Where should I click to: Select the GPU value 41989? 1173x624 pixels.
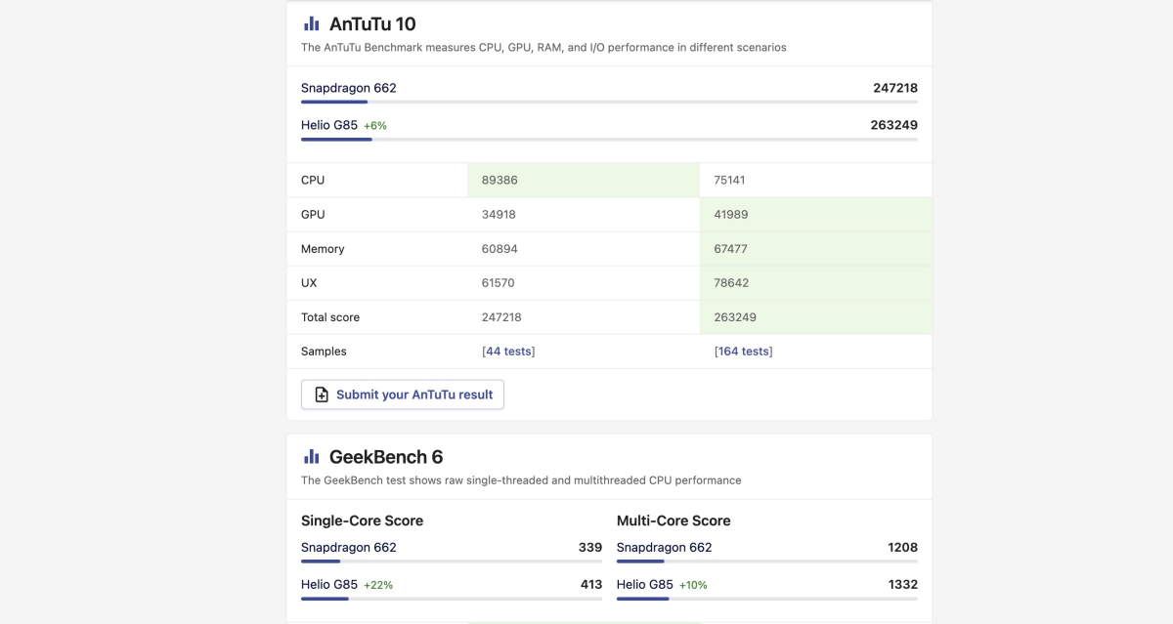click(x=732, y=215)
